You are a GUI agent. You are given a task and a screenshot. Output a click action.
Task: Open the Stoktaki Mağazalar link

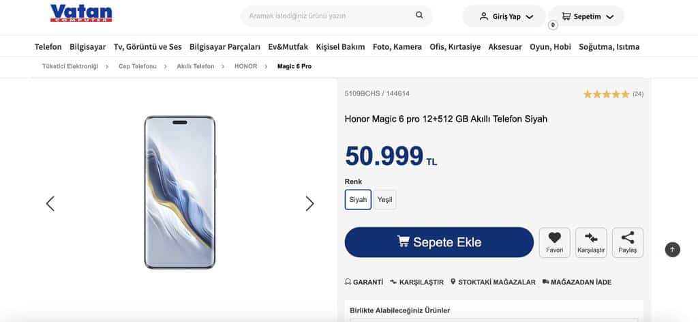click(492, 282)
